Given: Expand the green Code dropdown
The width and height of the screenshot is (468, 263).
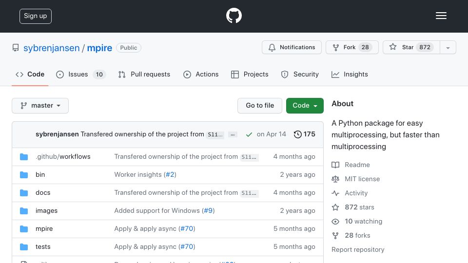Looking at the screenshot, I should [x=305, y=106].
